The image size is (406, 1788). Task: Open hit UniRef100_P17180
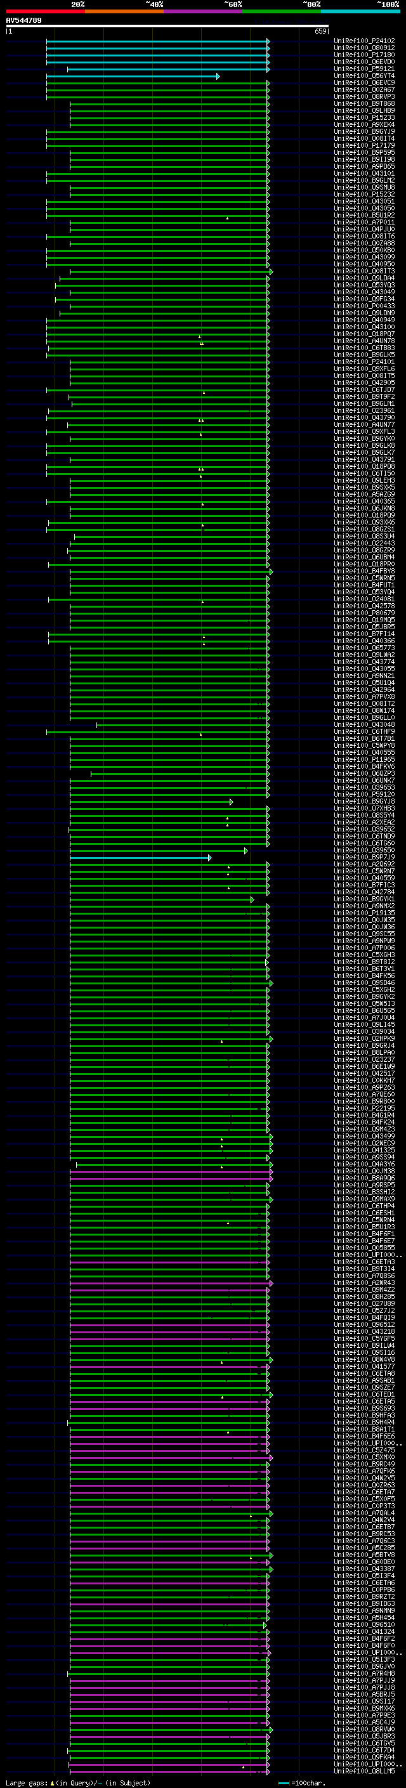click(x=364, y=55)
